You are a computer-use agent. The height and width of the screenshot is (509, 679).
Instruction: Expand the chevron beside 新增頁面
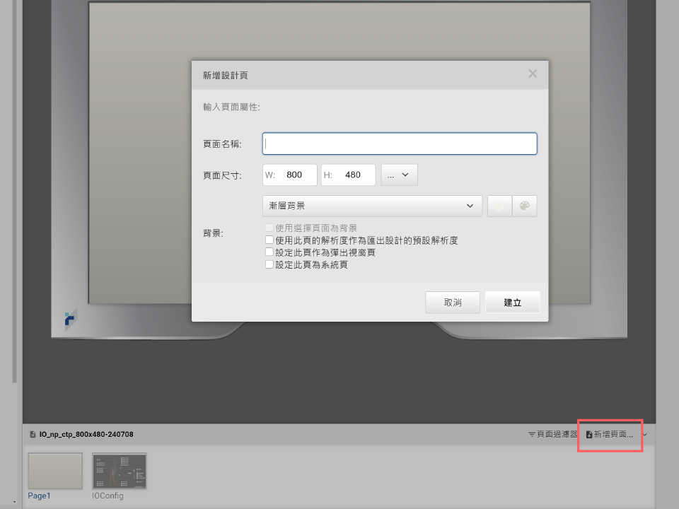644,435
